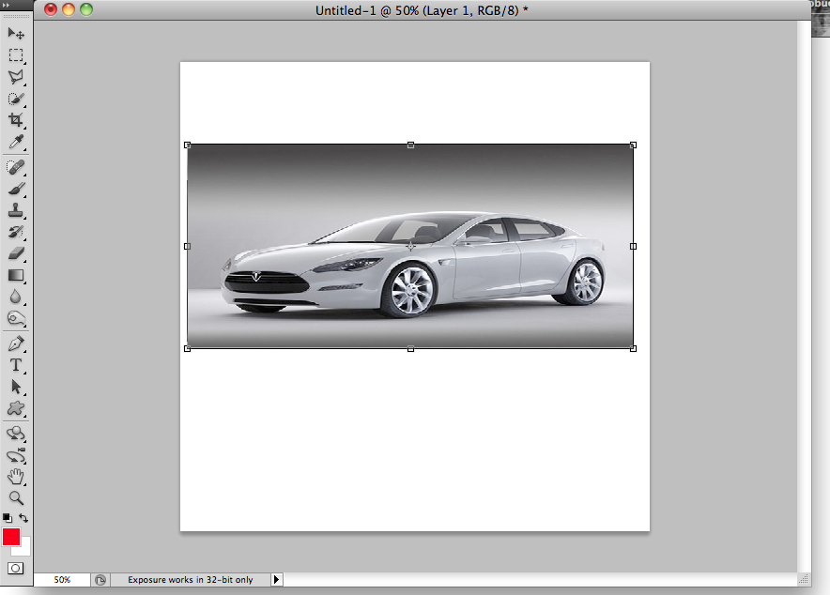Select the Gradient tool
Viewport: 830px width, 595px height.
pos(16,275)
